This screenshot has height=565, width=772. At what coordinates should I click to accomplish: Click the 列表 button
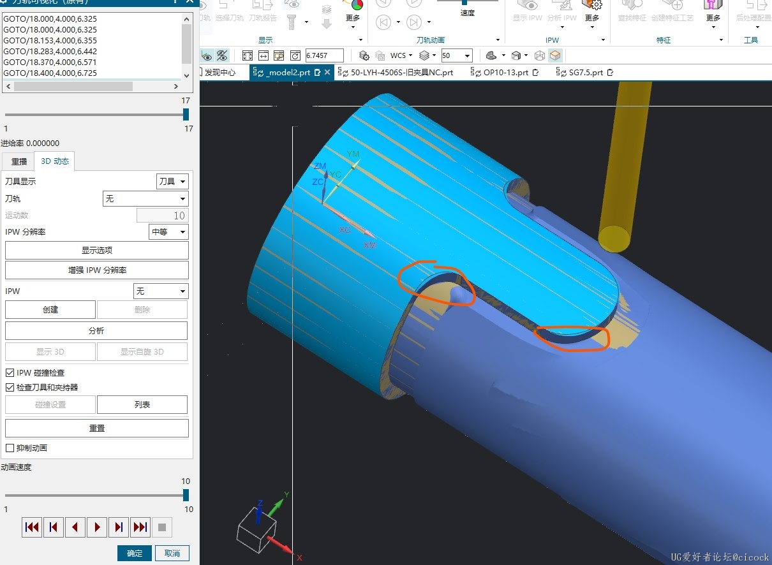point(142,404)
